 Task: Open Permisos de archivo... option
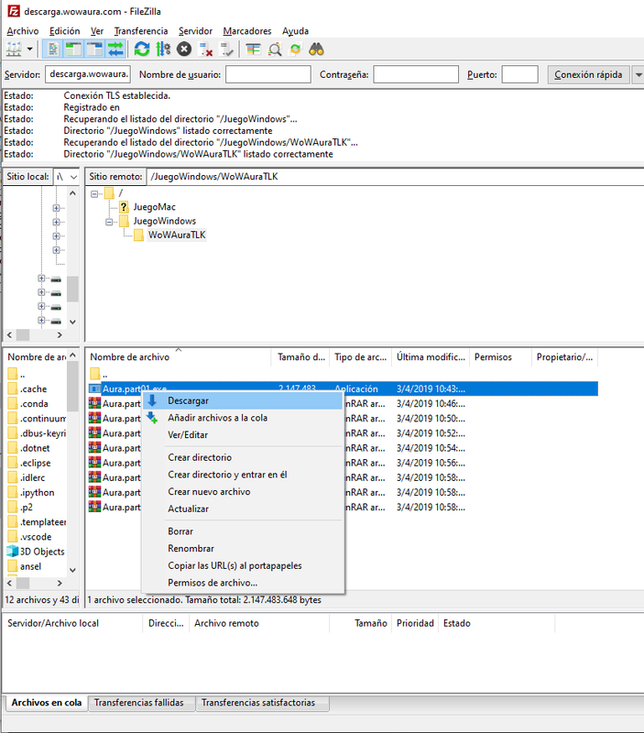tap(243, 583)
